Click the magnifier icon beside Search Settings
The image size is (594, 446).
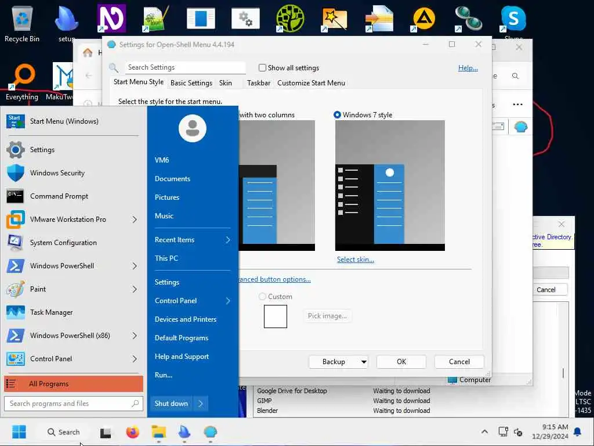pos(114,68)
